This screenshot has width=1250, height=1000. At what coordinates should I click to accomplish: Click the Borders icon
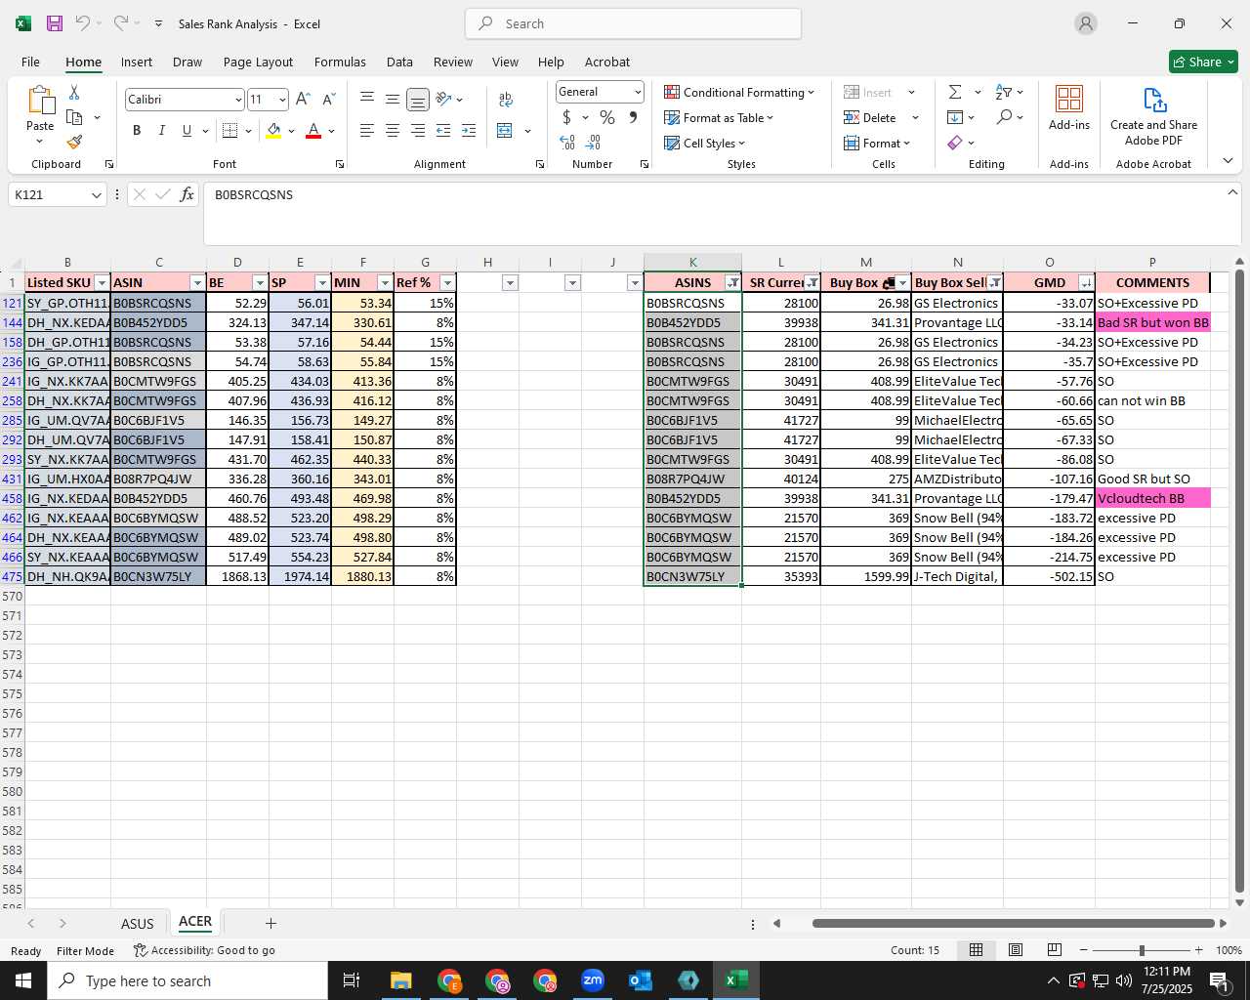click(x=230, y=130)
